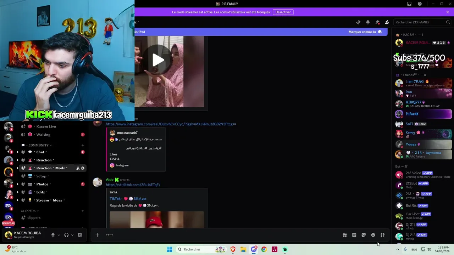Play the video in the chat
This screenshot has width=454, height=255.
point(158,60)
